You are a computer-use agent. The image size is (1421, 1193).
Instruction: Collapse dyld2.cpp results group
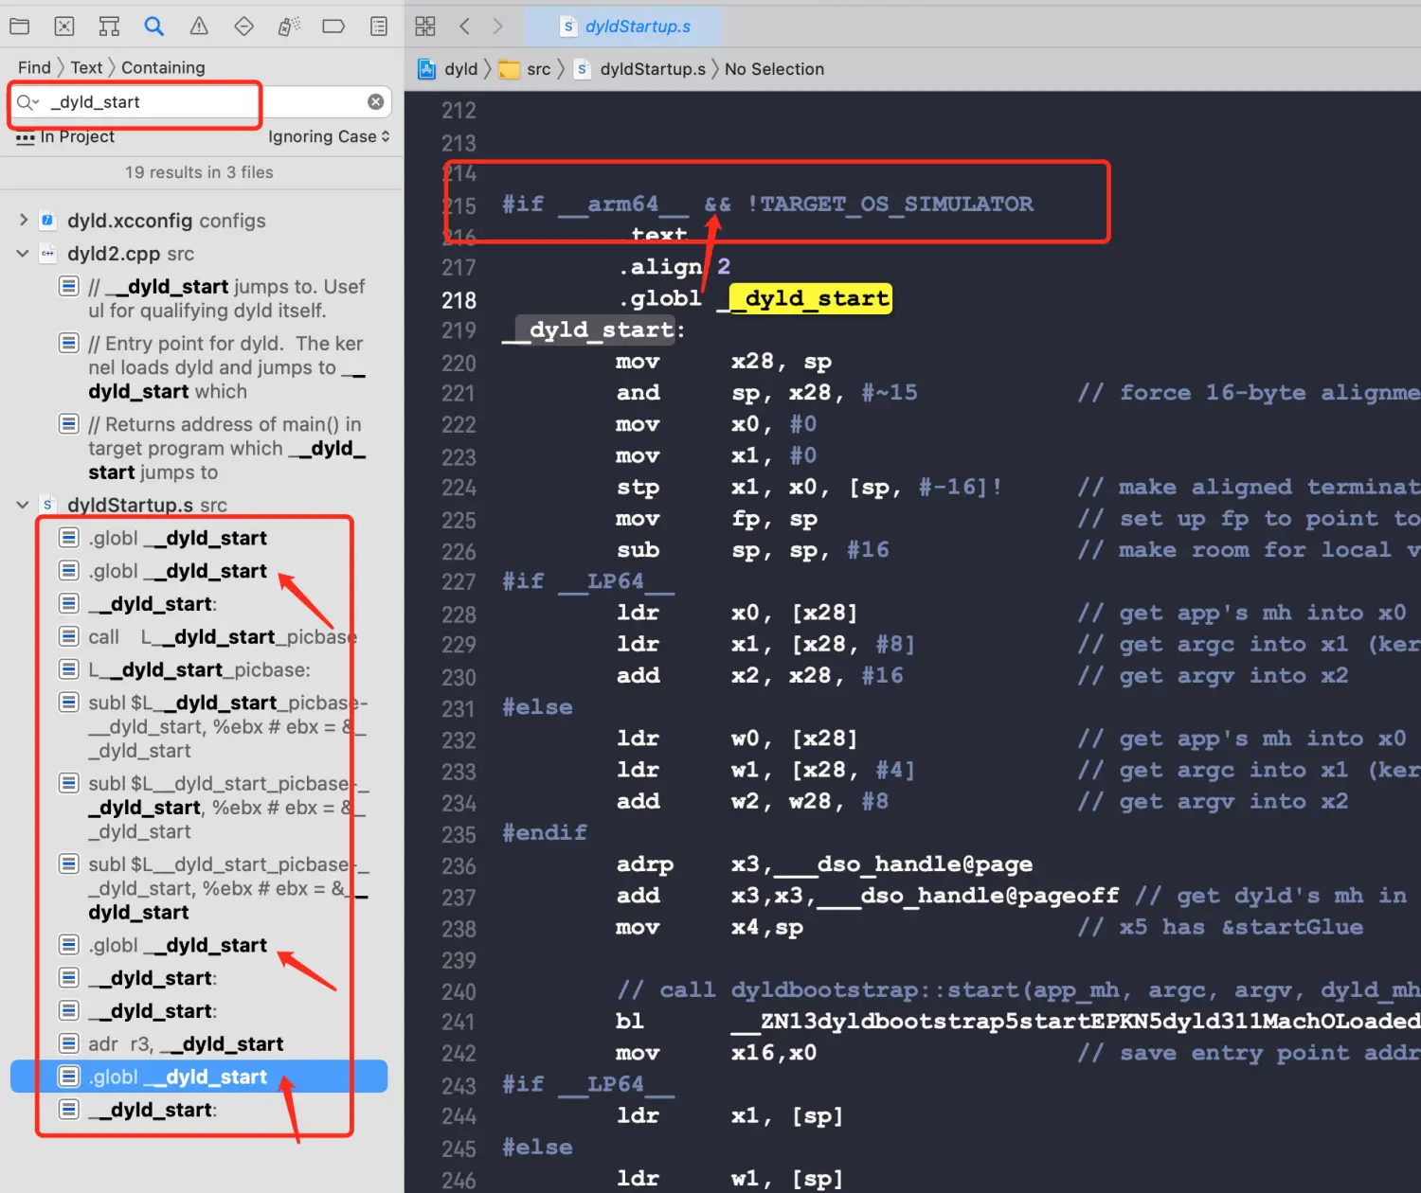[x=23, y=253]
